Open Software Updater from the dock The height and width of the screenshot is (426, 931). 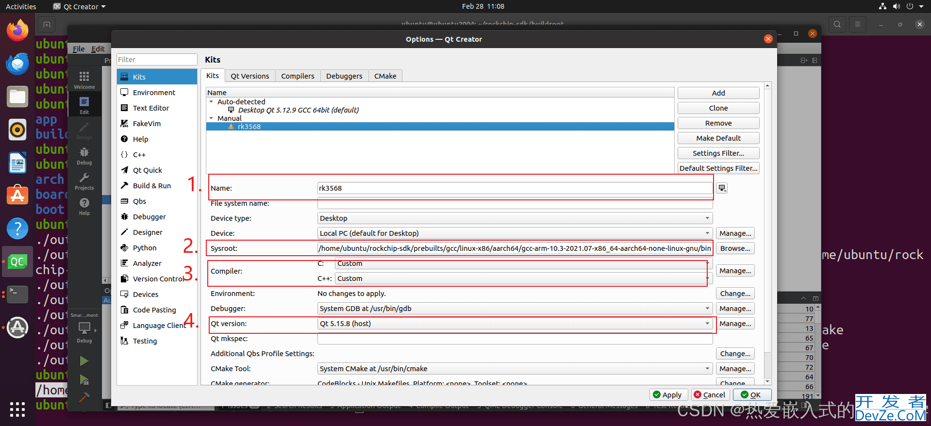(17, 328)
